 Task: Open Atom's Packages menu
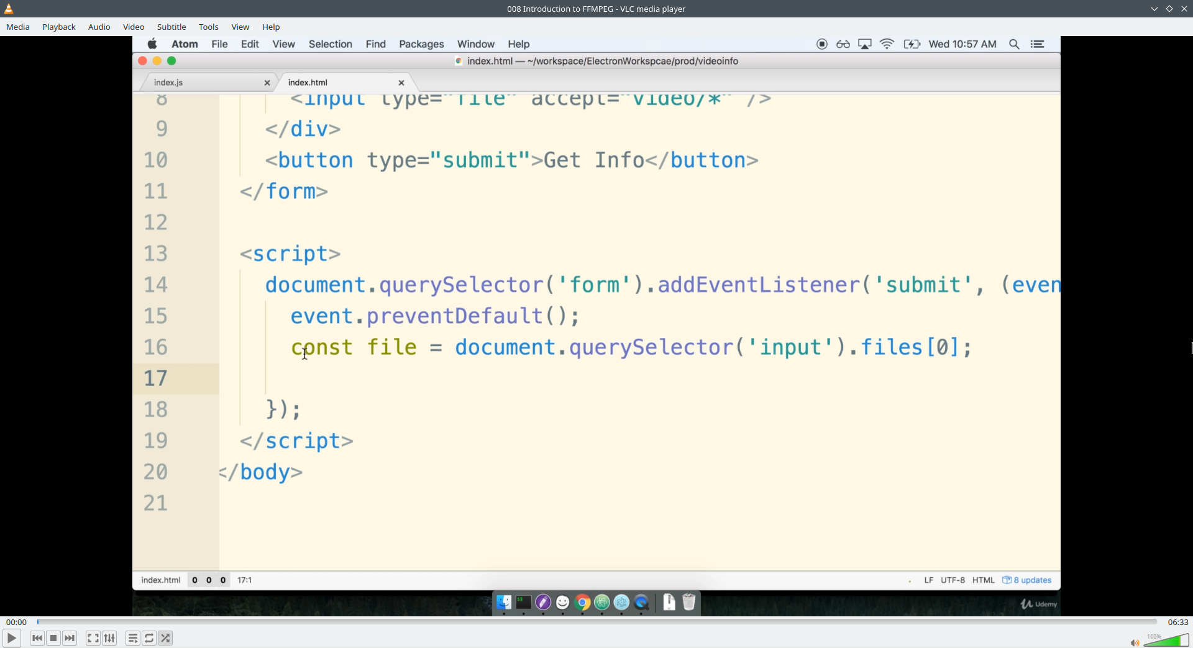pos(421,44)
